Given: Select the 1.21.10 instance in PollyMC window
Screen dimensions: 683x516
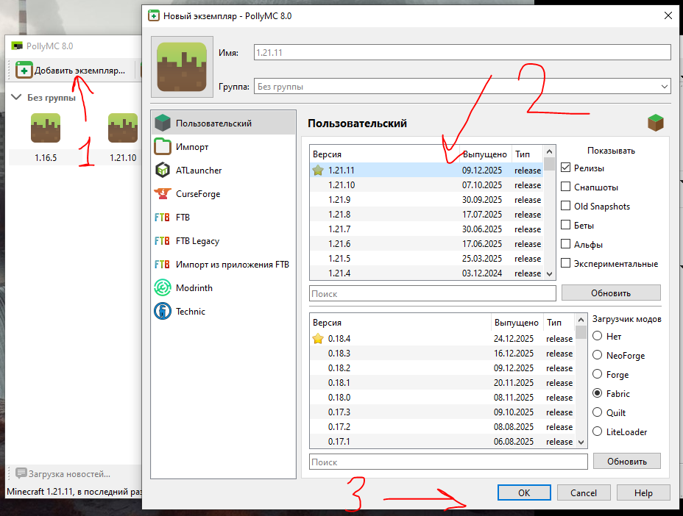Looking at the screenshot, I should pyautogui.click(x=123, y=138).
